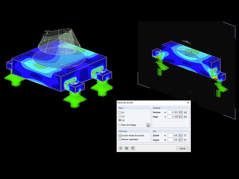
Task: Click the third bottom icon beside the units button
Action: coord(133,148)
